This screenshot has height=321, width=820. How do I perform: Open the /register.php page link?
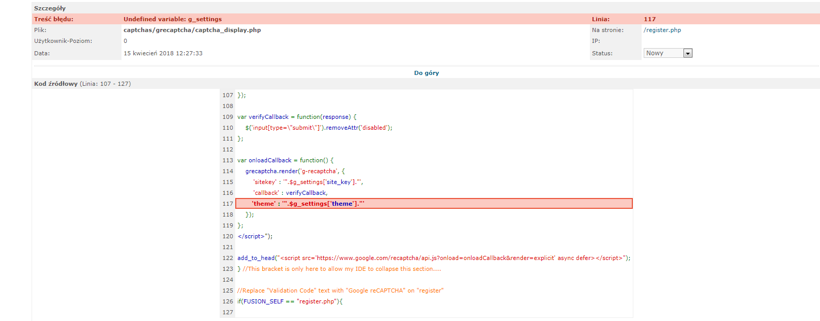(x=662, y=30)
